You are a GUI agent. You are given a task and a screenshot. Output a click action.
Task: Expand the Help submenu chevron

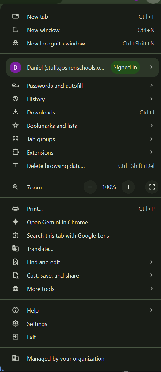(151, 310)
